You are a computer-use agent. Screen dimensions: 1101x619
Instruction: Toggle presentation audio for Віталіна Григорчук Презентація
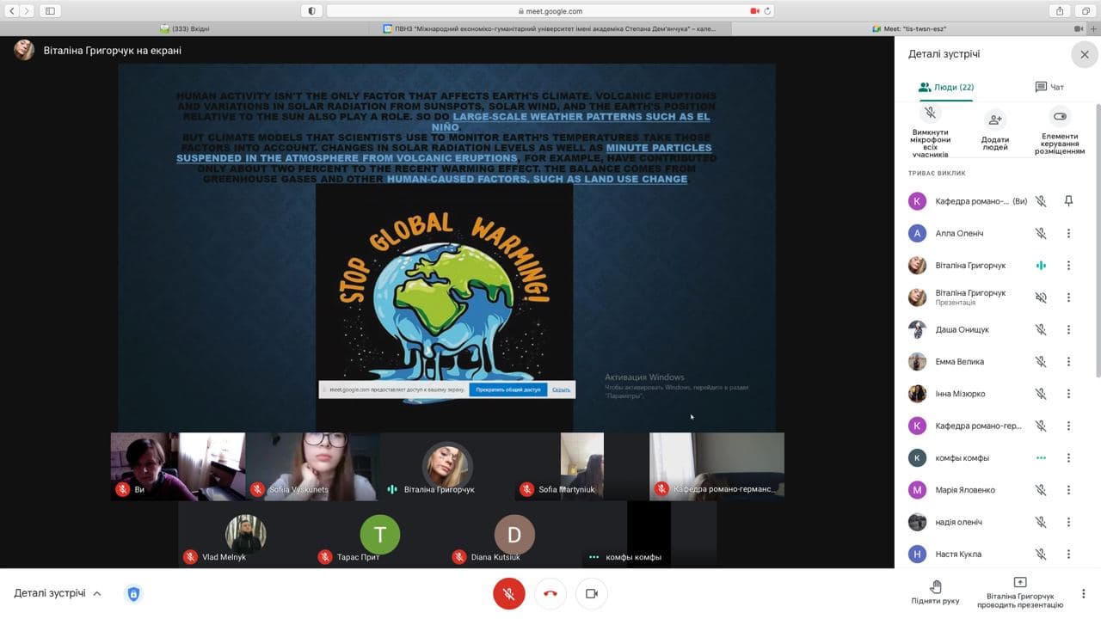(1041, 297)
